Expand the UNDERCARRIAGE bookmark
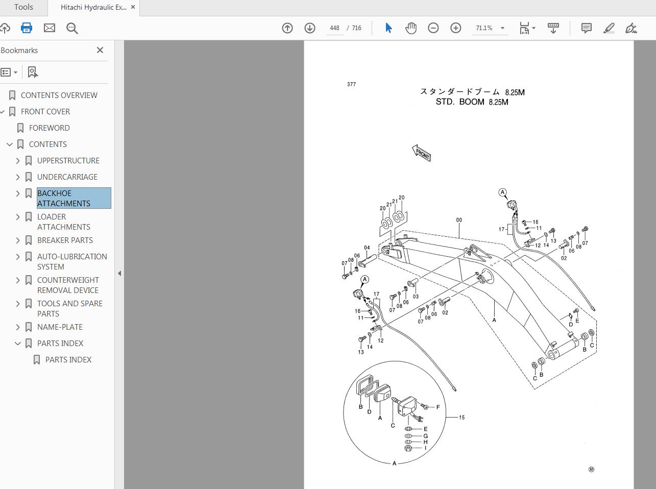Viewport: 656px width, 489px height. click(18, 177)
